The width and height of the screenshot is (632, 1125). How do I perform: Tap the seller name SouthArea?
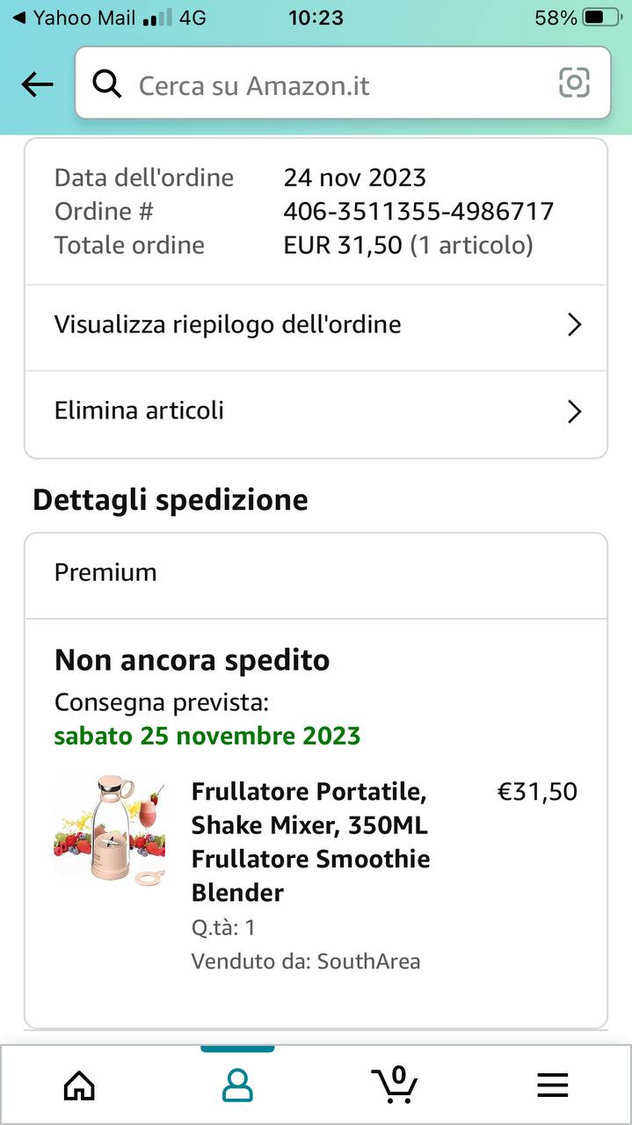(x=368, y=962)
